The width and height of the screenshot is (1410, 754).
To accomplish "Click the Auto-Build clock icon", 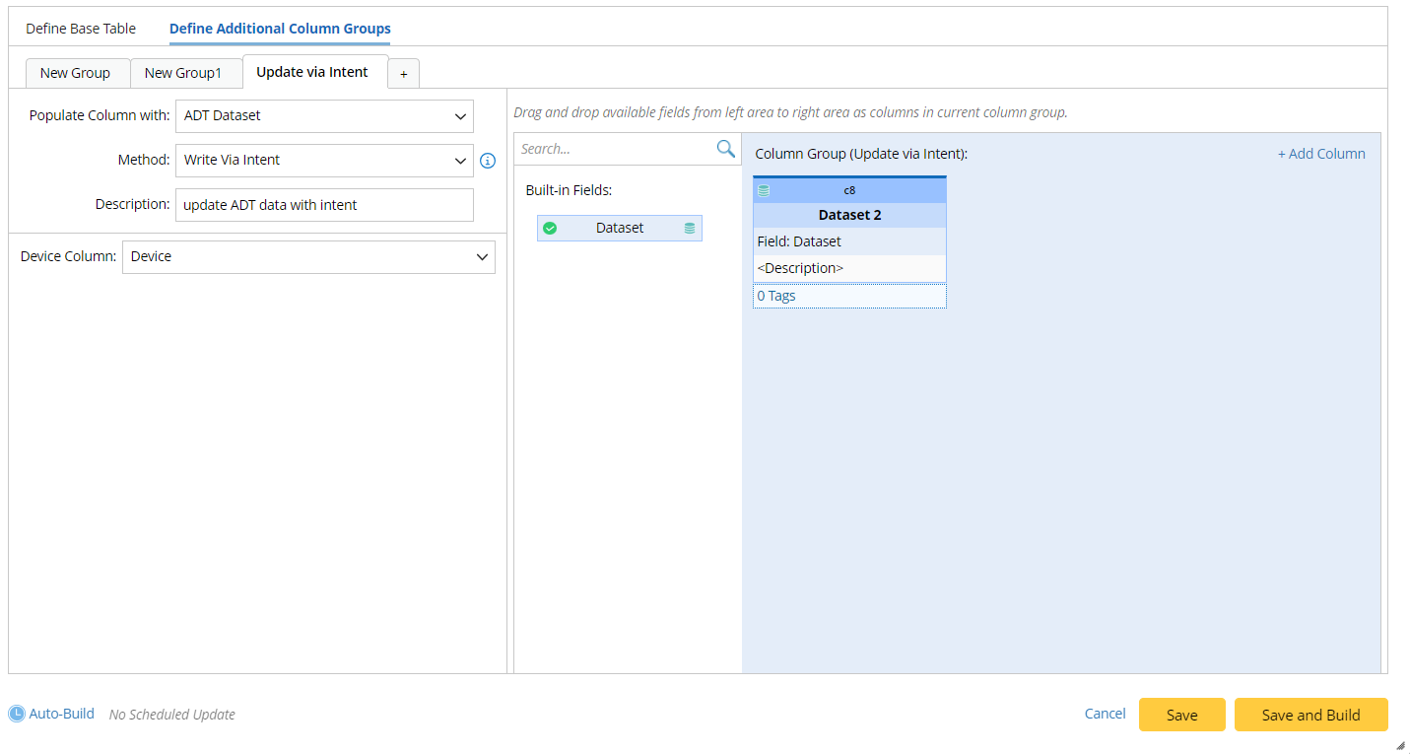I will [x=17, y=714].
